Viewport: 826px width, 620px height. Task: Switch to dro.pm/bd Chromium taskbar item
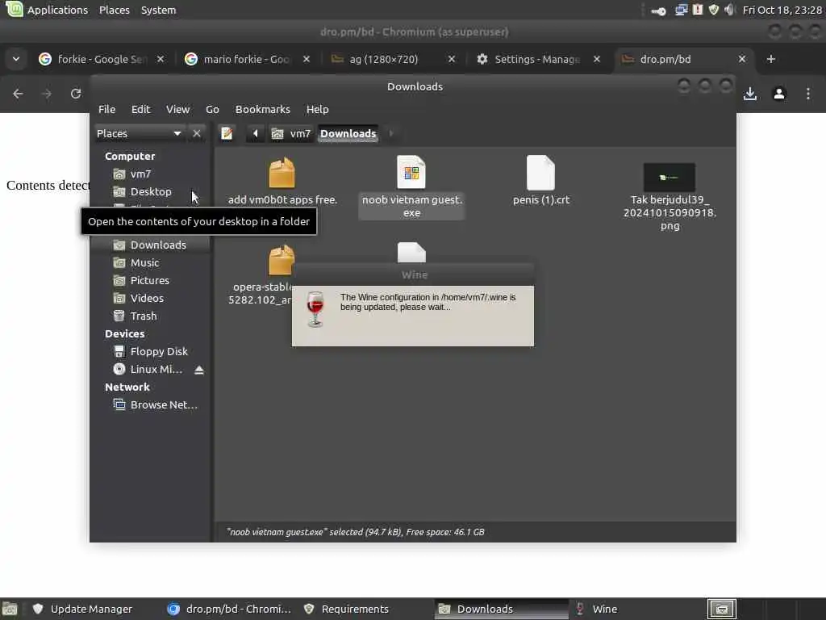[229, 609]
